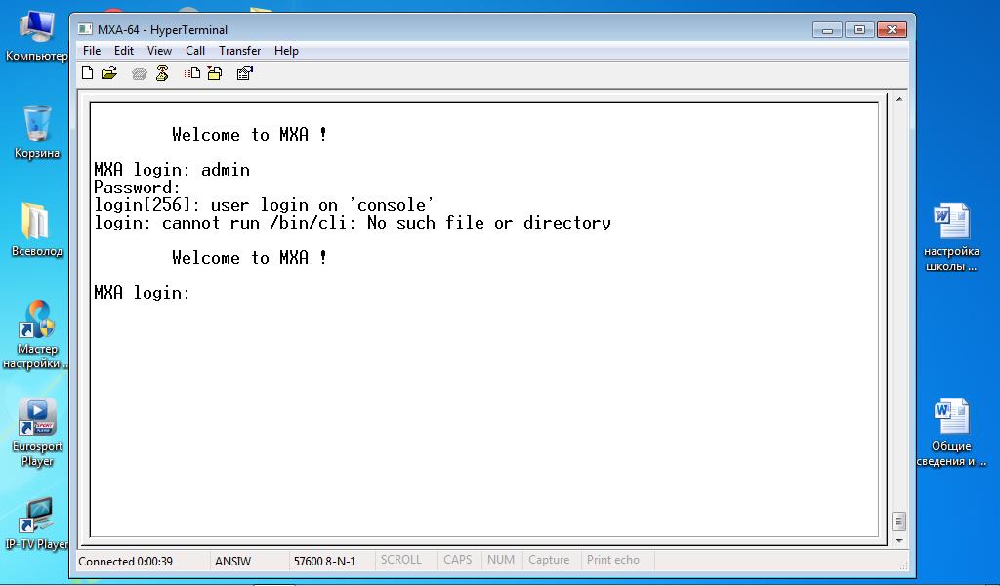Open the Help menu
This screenshot has height=586, width=1000.
point(286,51)
